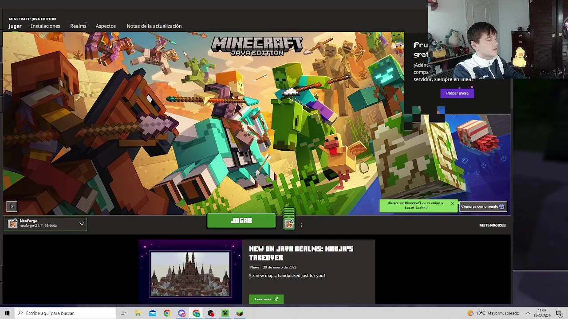Click the New on Java Realms headline
568x319 pixels.
coord(301,253)
